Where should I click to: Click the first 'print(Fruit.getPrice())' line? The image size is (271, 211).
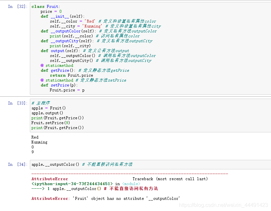pyautogui.click(x=57, y=118)
